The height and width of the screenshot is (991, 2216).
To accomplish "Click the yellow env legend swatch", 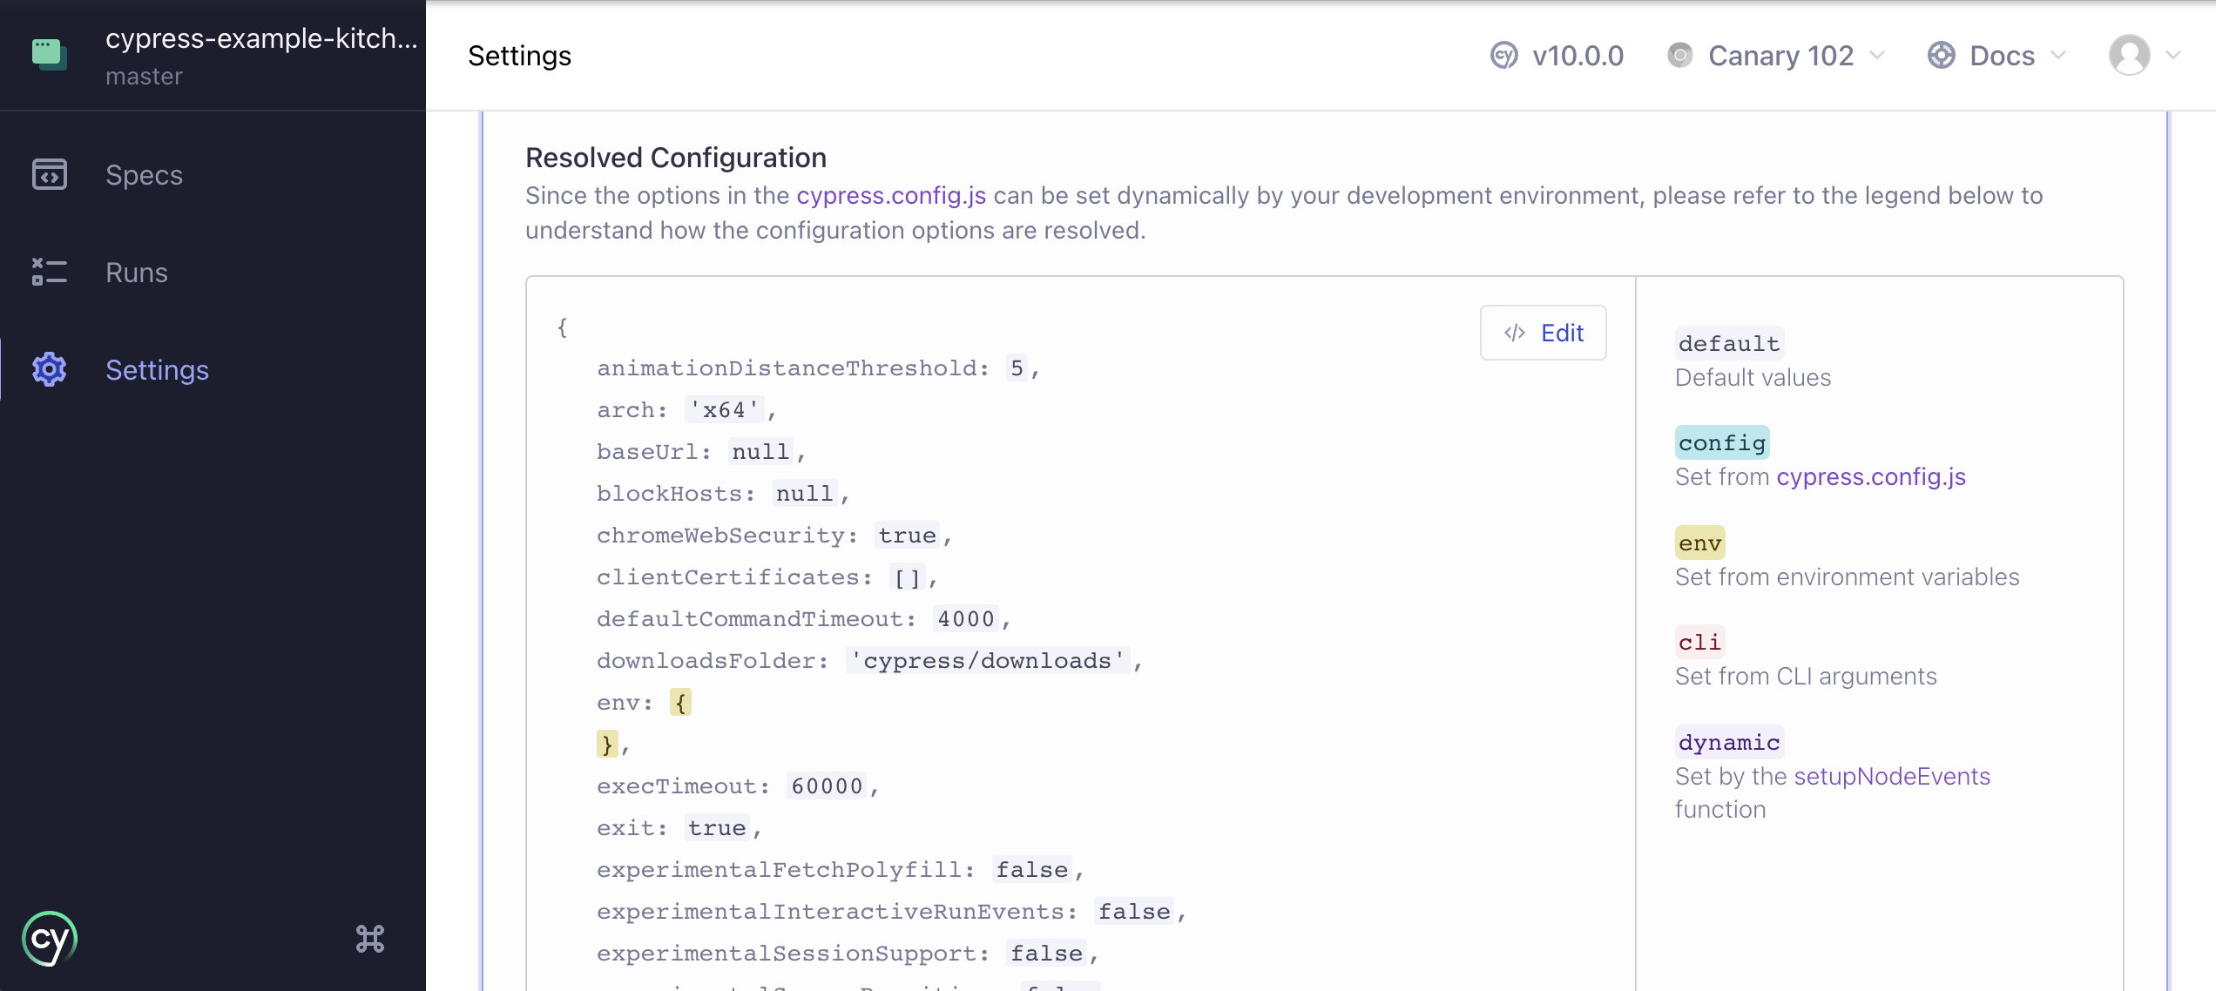I will pos(1699,543).
